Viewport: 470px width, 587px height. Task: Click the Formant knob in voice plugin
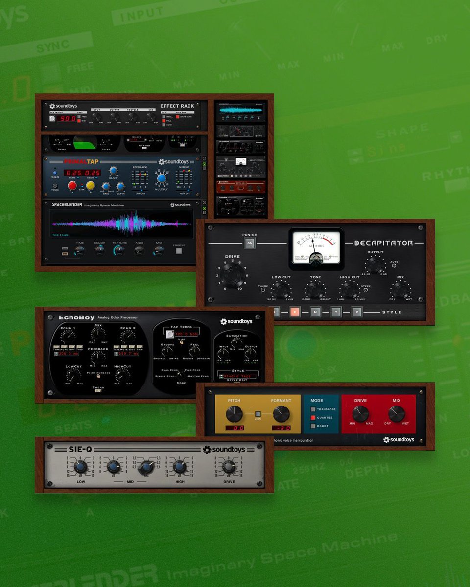click(x=281, y=415)
